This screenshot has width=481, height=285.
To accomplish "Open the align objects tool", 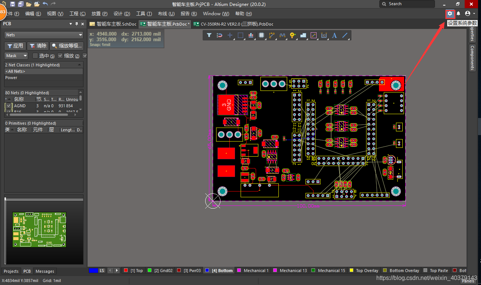I will (x=251, y=35).
